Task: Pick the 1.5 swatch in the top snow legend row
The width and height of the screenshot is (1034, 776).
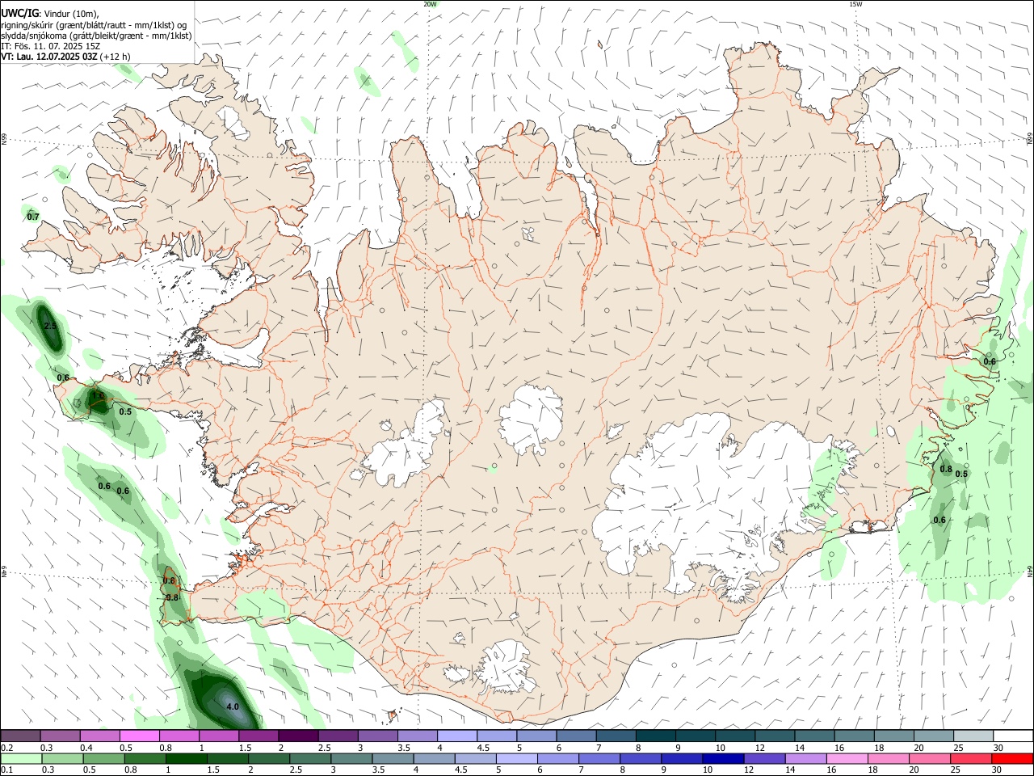Action: coord(258,736)
